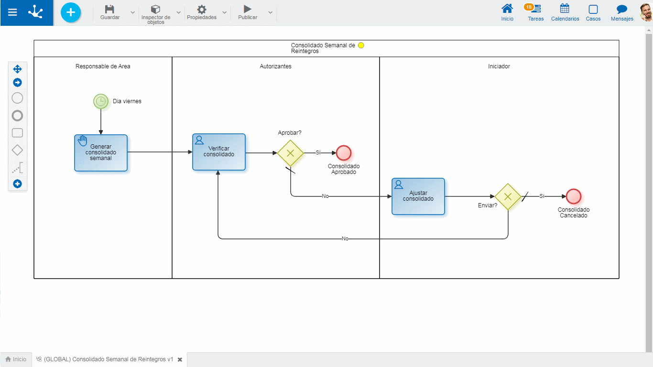Image resolution: width=653 pixels, height=367 pixels.
Task: Click the Publicar play icon
Action: (247, 10)
